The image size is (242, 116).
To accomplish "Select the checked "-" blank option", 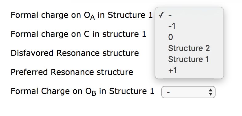I will tap(189, 15).
